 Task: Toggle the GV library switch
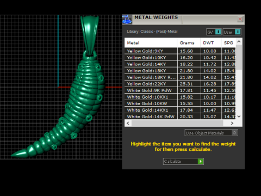[x=214, y=32]
